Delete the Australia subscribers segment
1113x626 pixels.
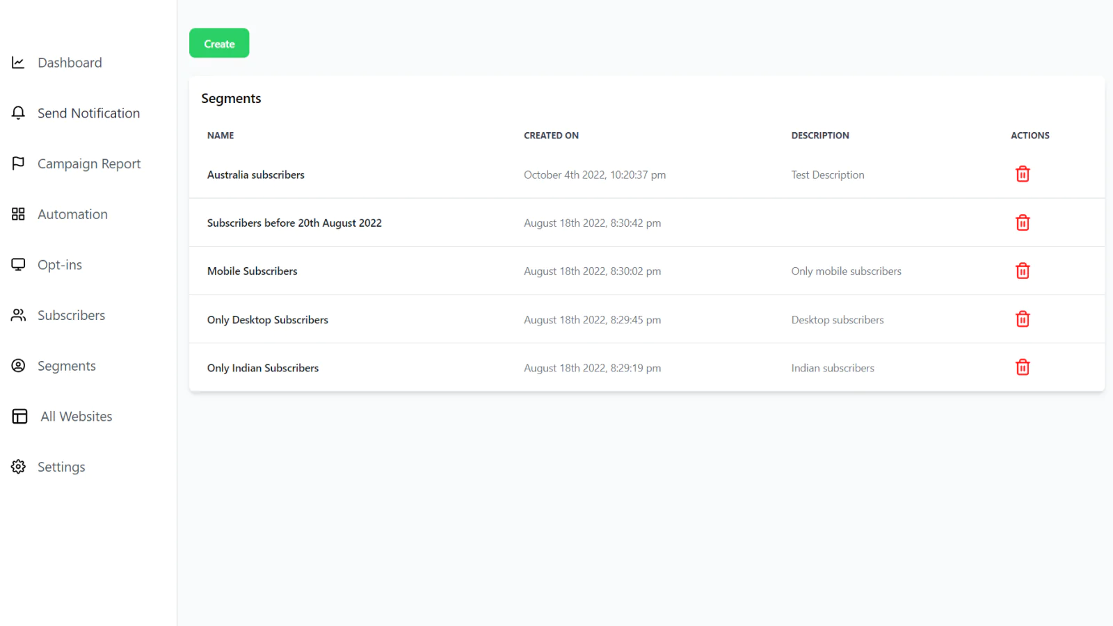coord(1022,174)
